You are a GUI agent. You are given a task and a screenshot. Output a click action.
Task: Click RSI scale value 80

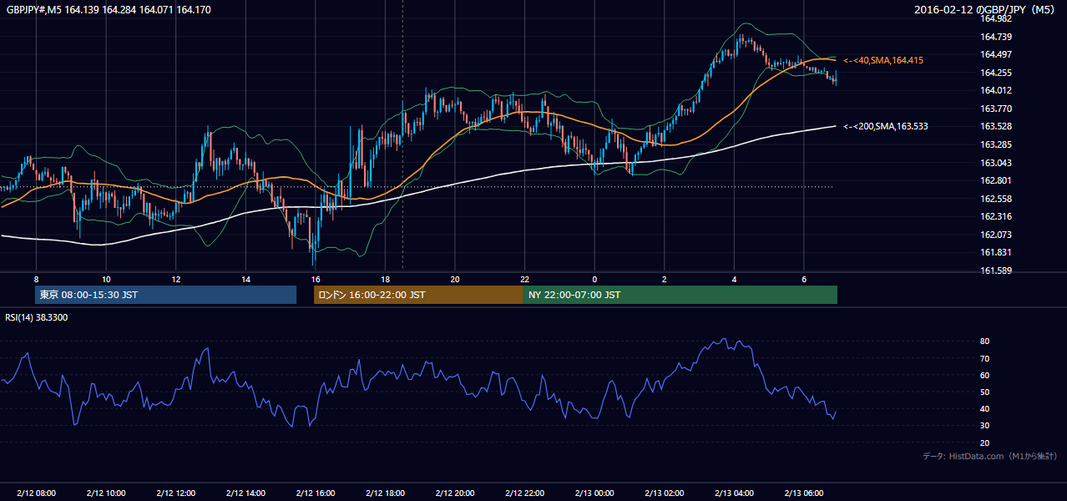pyautogui.click(x=984, y=342)
